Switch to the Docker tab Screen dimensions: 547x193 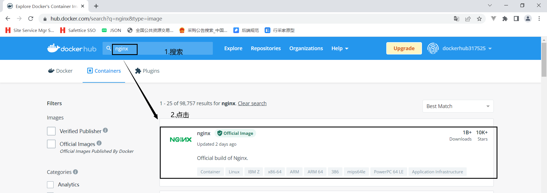point(60,71)
